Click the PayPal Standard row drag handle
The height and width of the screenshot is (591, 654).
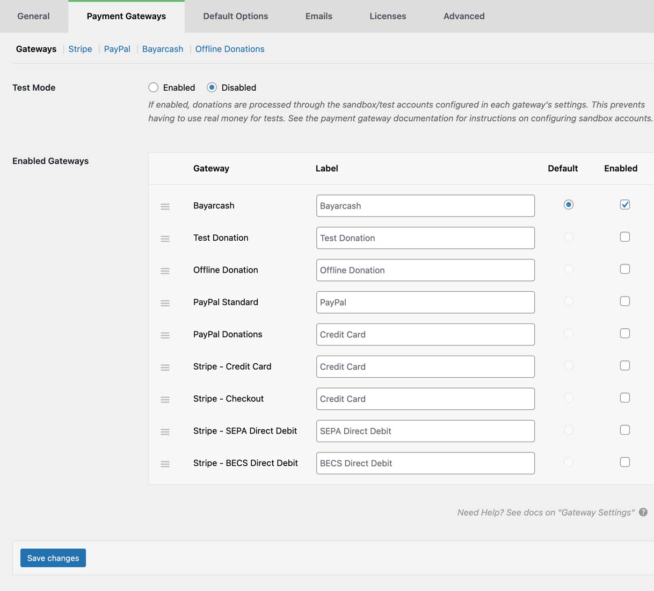coord(165,303)
